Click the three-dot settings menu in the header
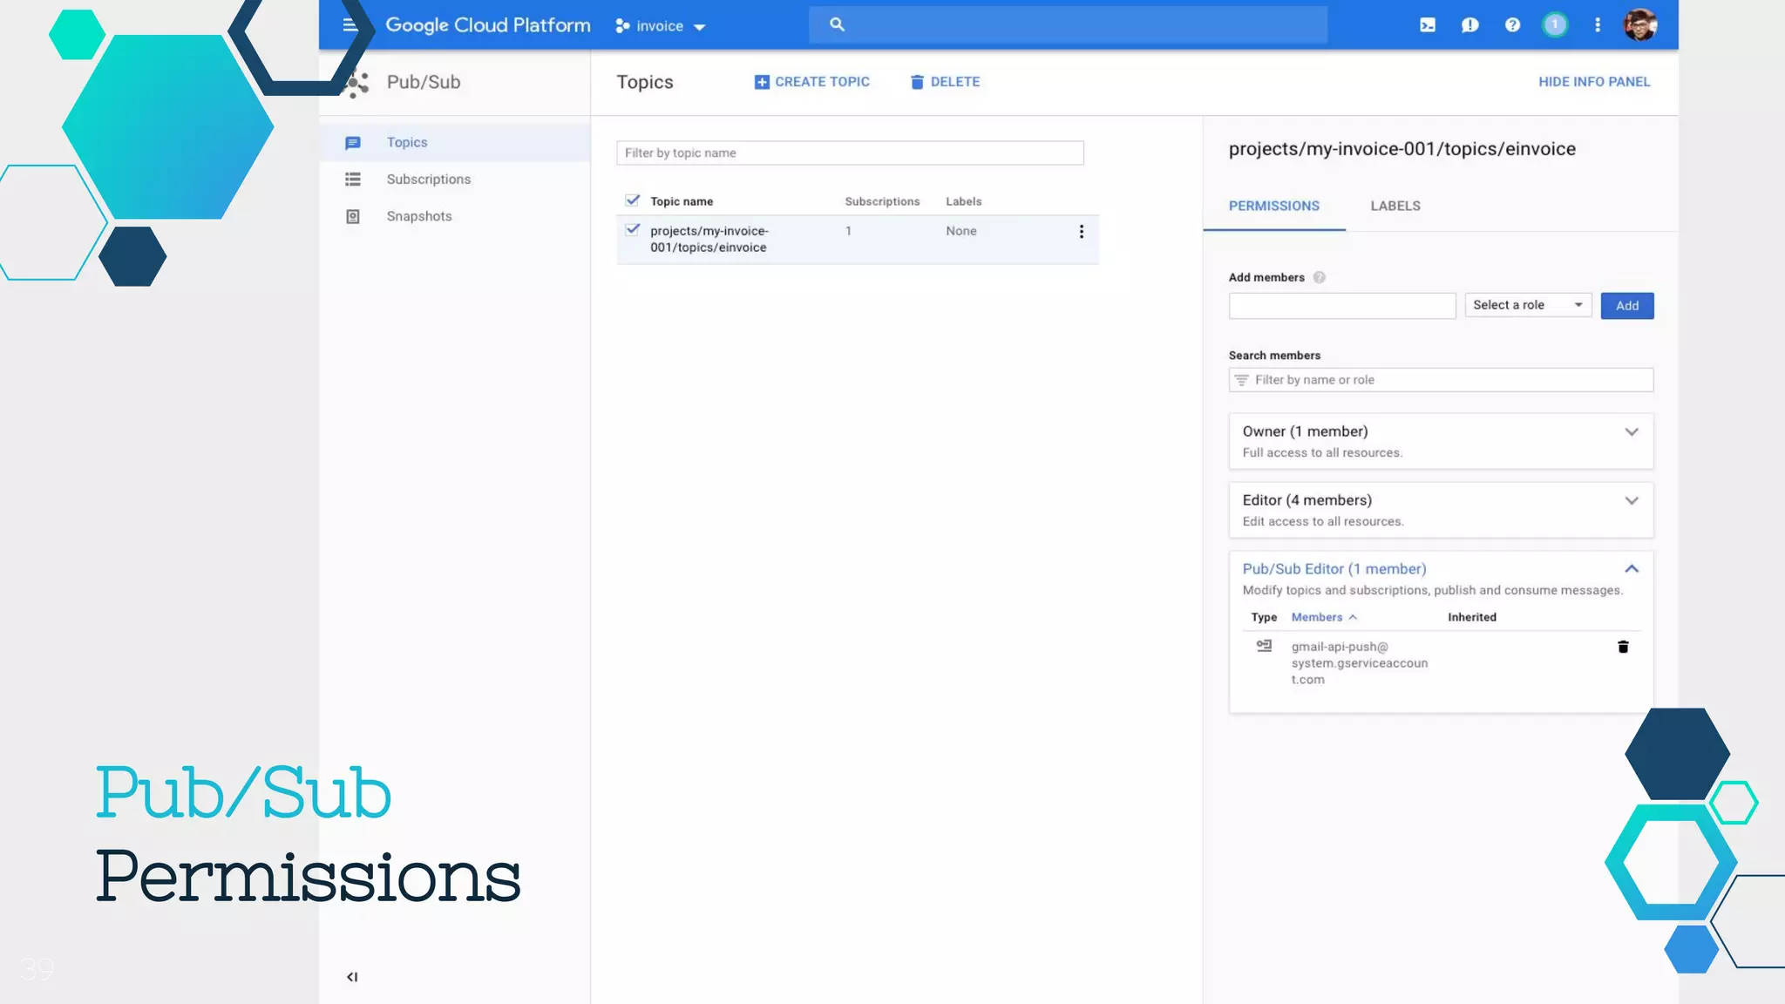 (x=1598, y=25)
